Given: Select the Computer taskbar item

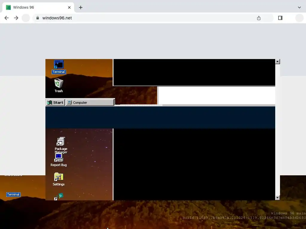Looking at the screenshot, I should [90, 103].
